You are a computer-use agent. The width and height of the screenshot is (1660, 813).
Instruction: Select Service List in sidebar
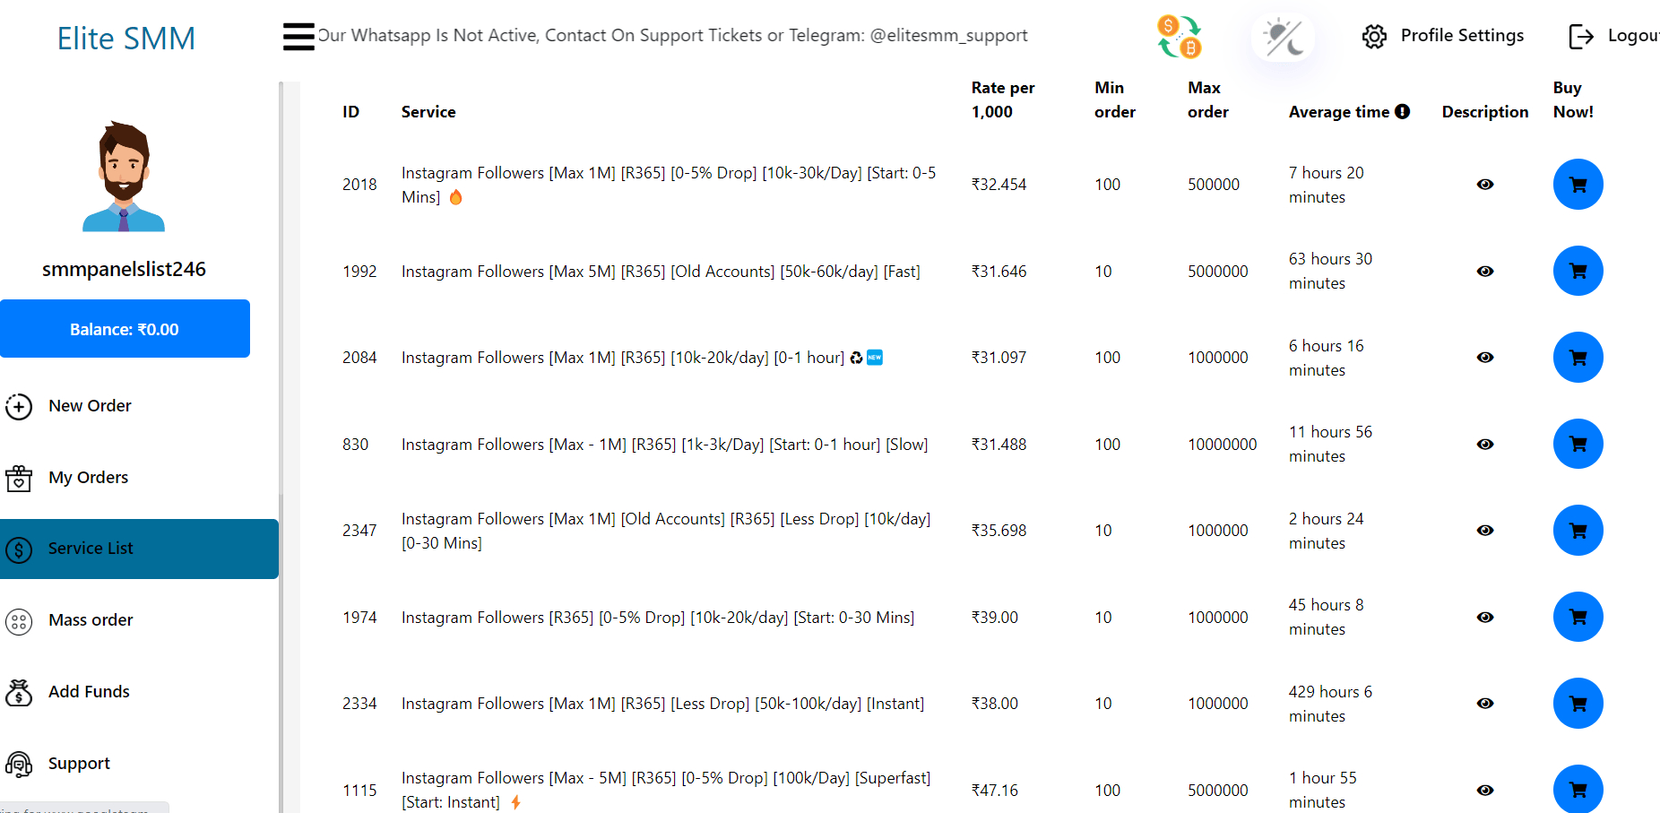(91, 549)
